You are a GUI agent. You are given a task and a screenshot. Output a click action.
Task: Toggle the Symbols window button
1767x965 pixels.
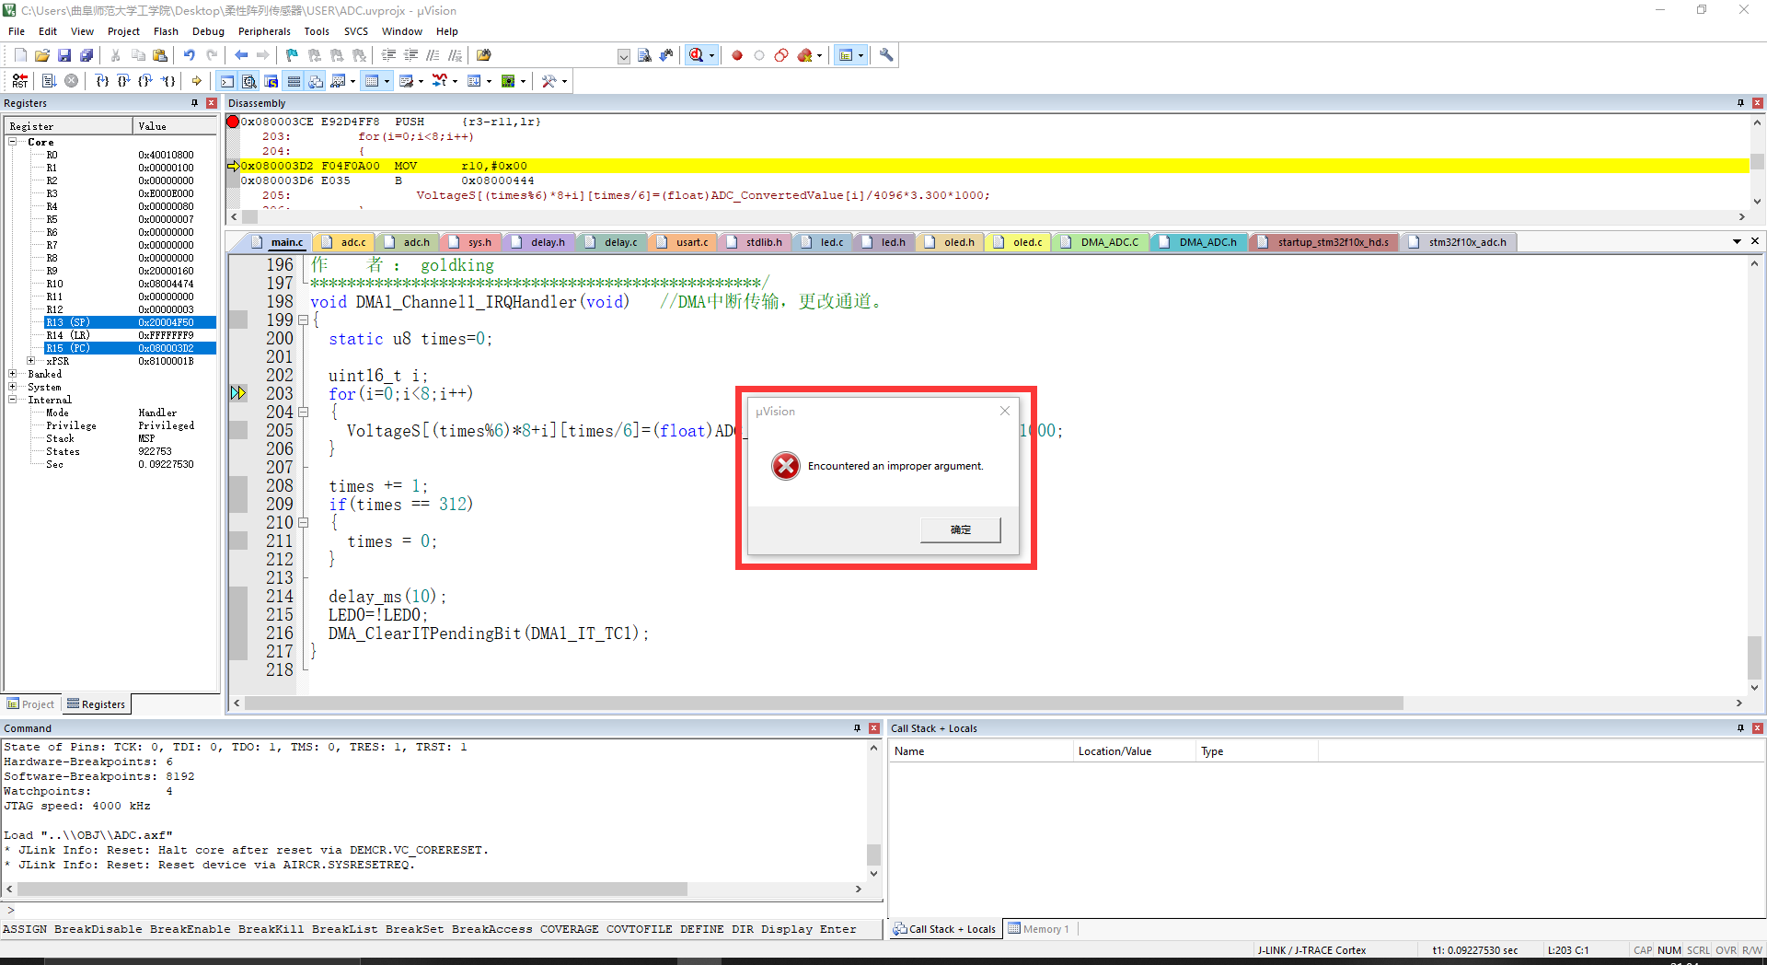pos(271,81)
